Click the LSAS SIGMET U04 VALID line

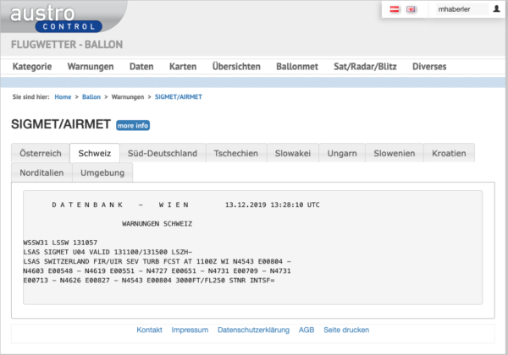[108, 252]
